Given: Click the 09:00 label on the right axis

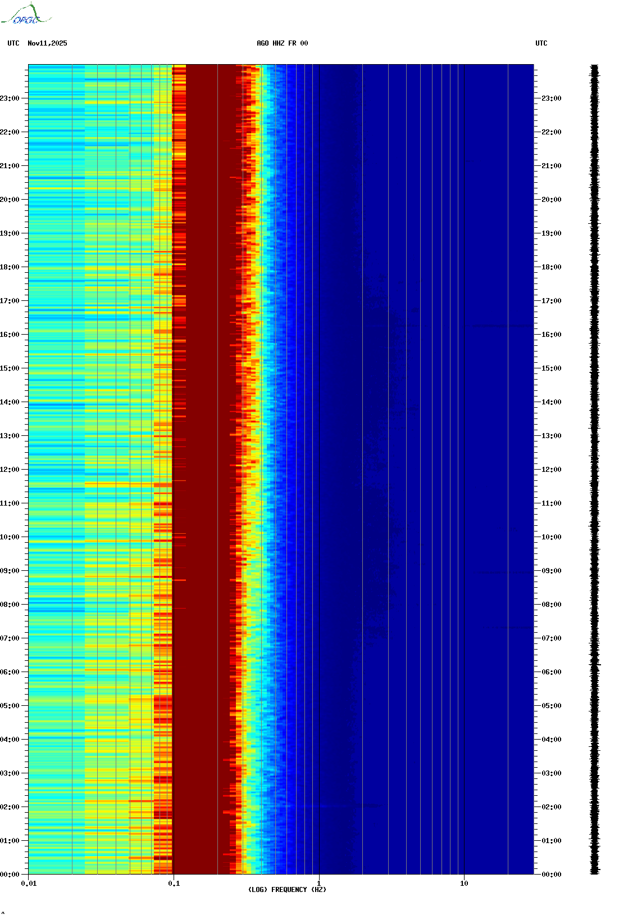Looking at the screenshot, I should 552,571.
